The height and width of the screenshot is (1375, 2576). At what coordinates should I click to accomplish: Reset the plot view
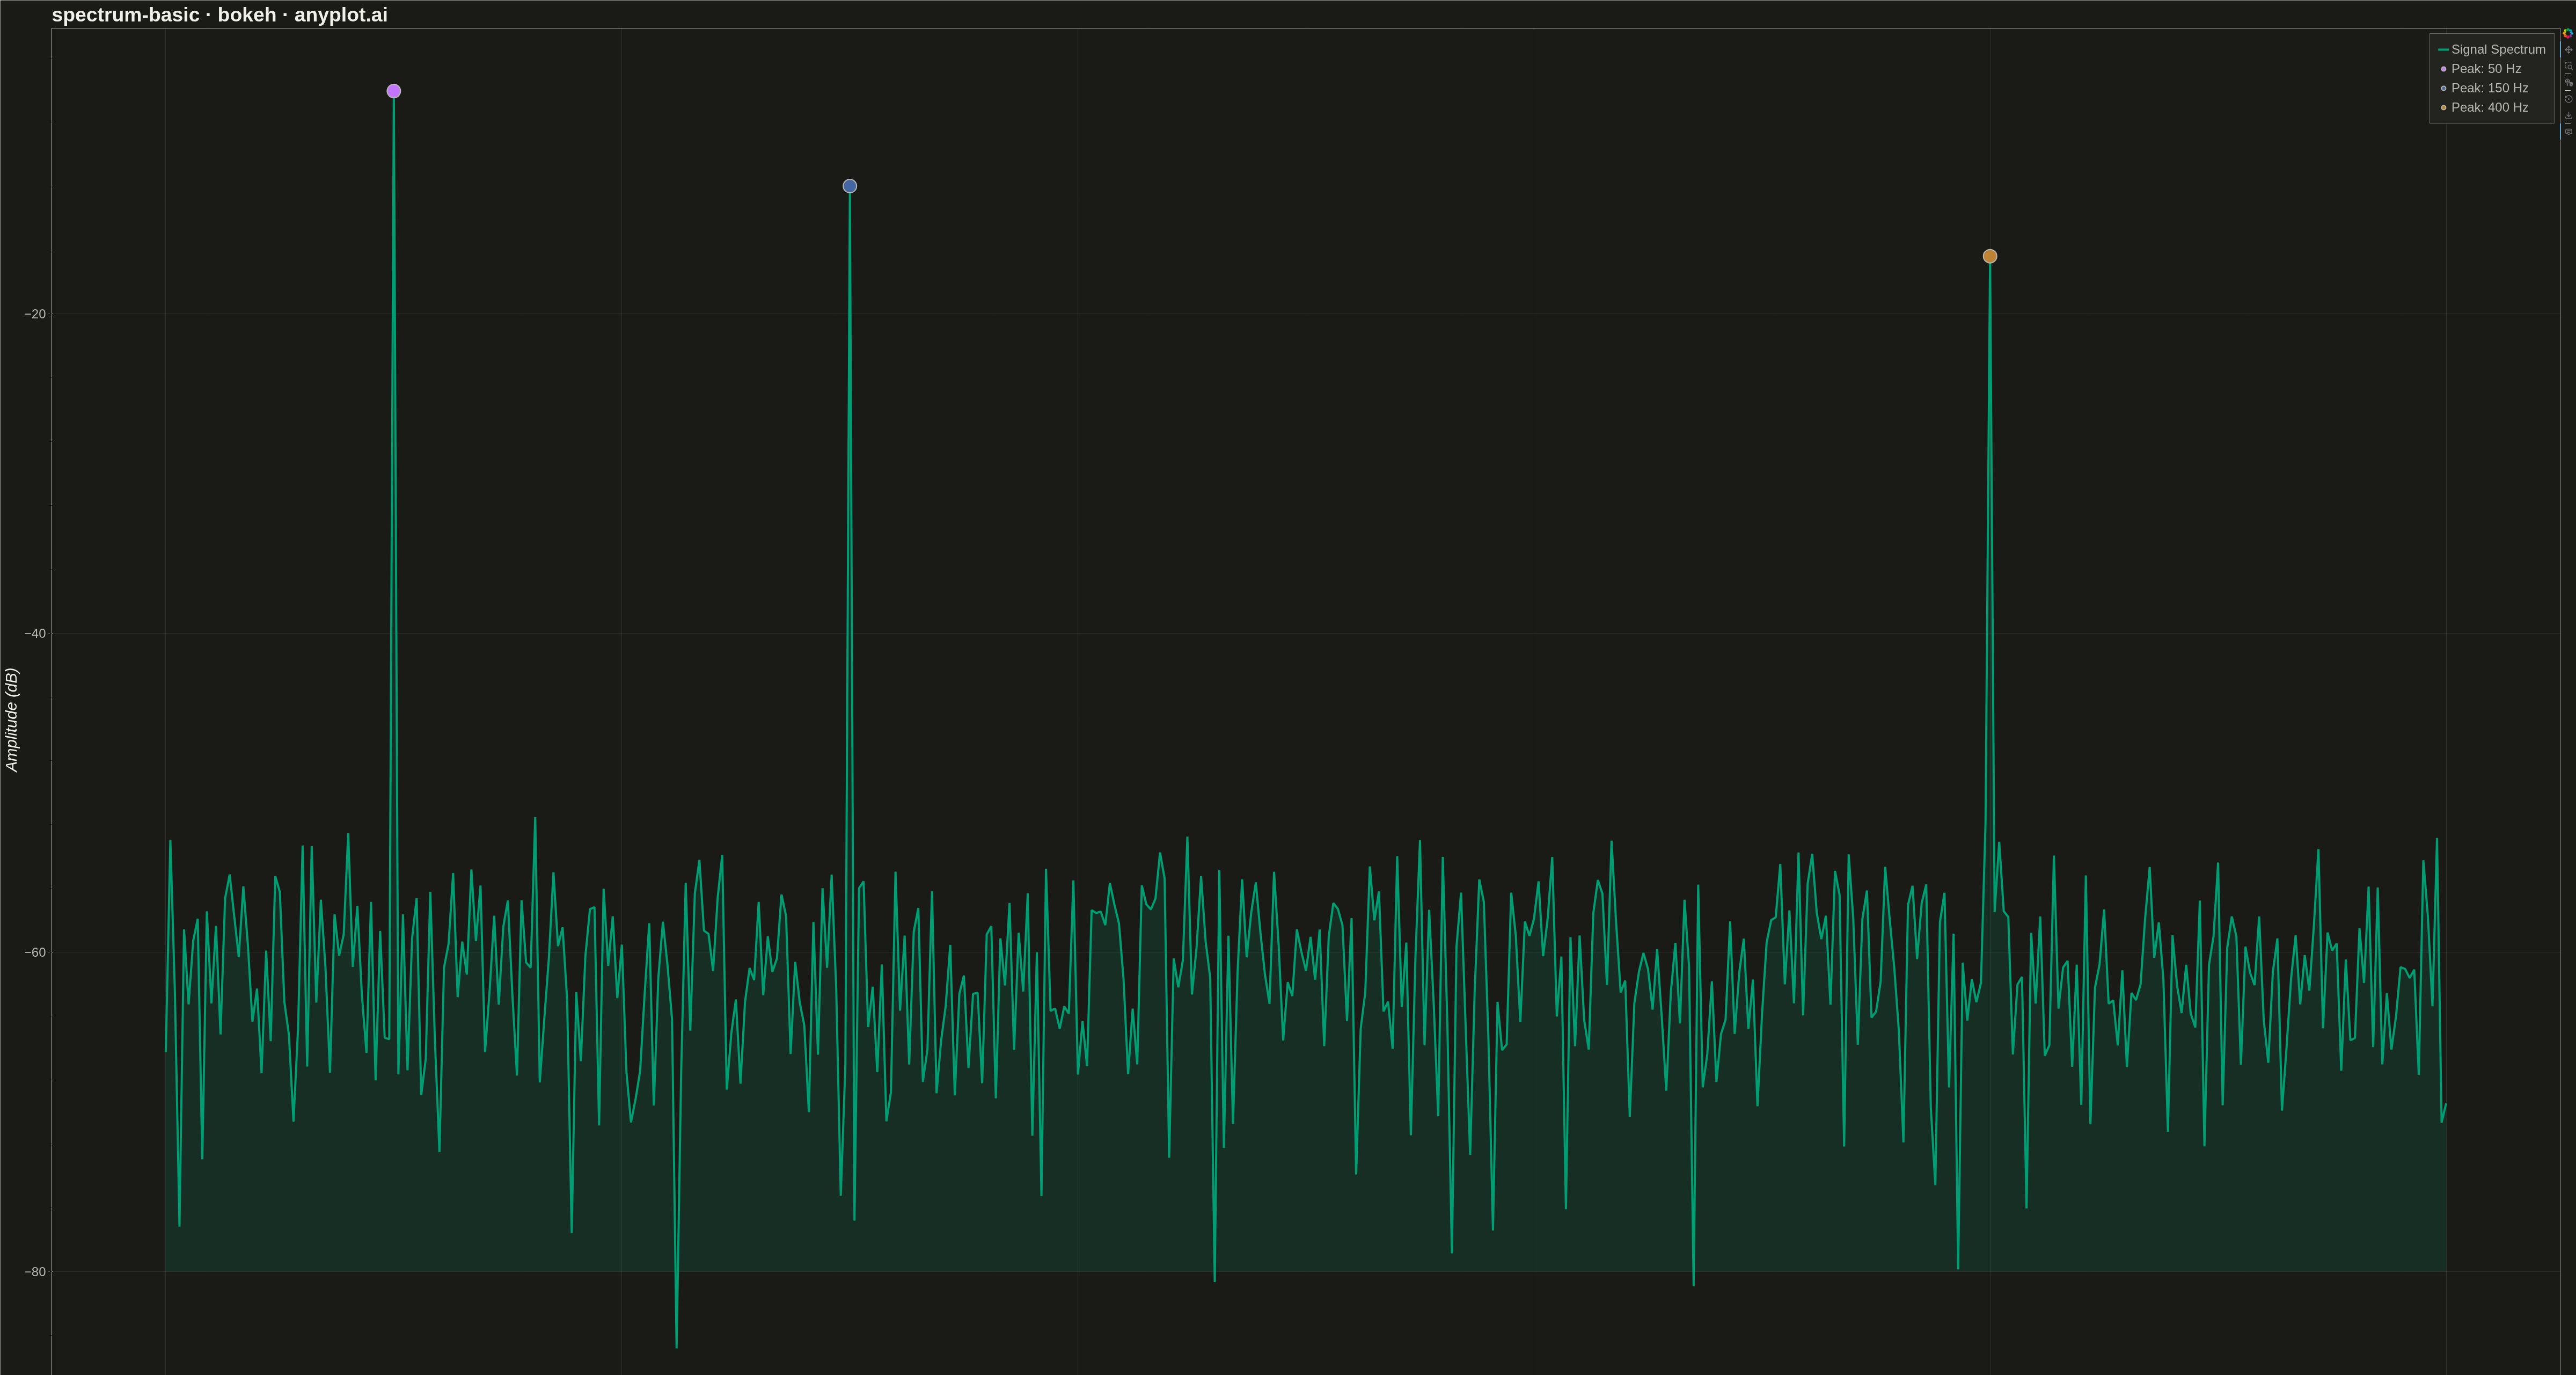coord(2568,99)
